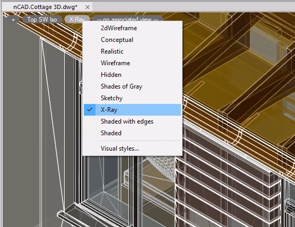Close the nCAD.Cottage 3D.dwg tab
Screen dimensions: 295x227
tap(88, 7)
